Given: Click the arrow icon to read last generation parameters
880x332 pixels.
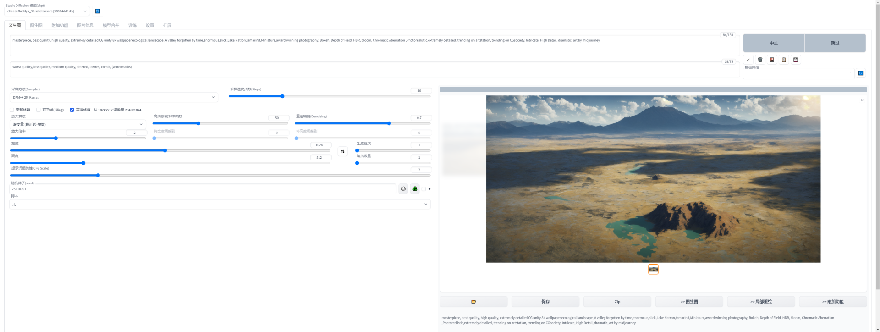Looking at the screenshot, I should [748, 60].
